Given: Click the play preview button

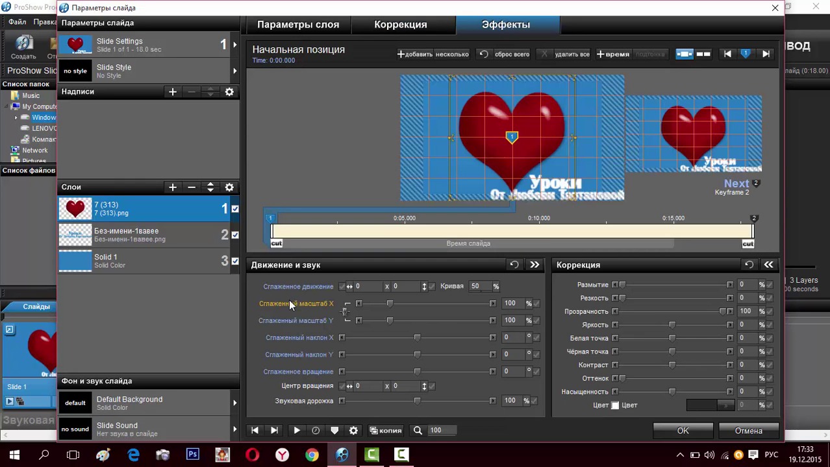Looking at the screenshot, I should (x=297, y=431).
